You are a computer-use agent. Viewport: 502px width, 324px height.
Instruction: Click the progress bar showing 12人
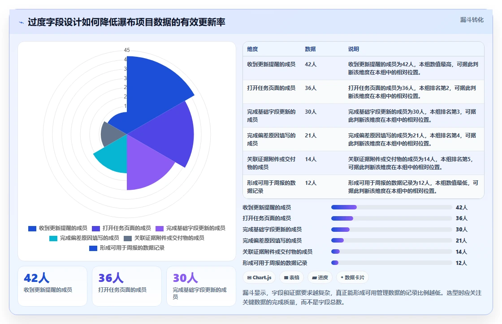tap(392, 263)
